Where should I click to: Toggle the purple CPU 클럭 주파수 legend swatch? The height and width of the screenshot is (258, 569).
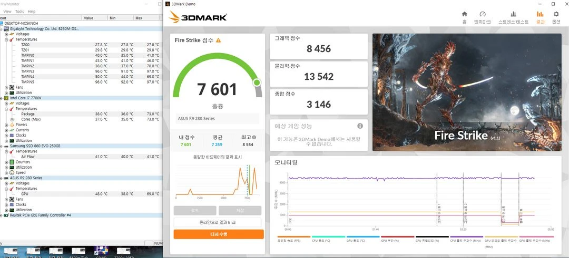pyautogui.click(x=467, y=236)
